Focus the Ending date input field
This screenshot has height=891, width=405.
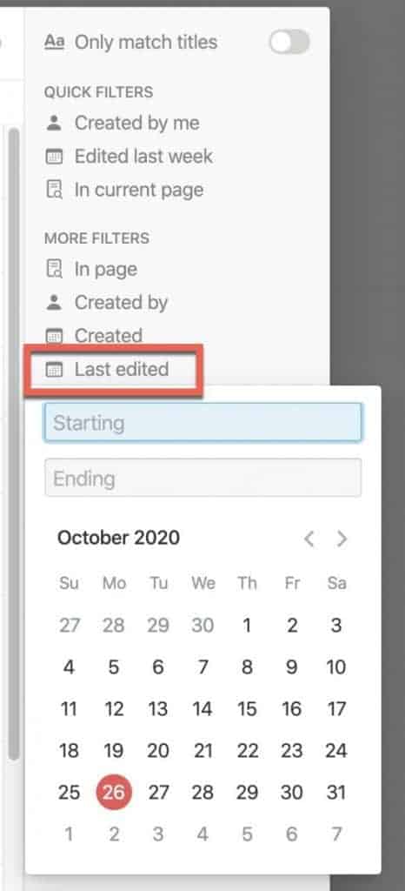point(202,478)
